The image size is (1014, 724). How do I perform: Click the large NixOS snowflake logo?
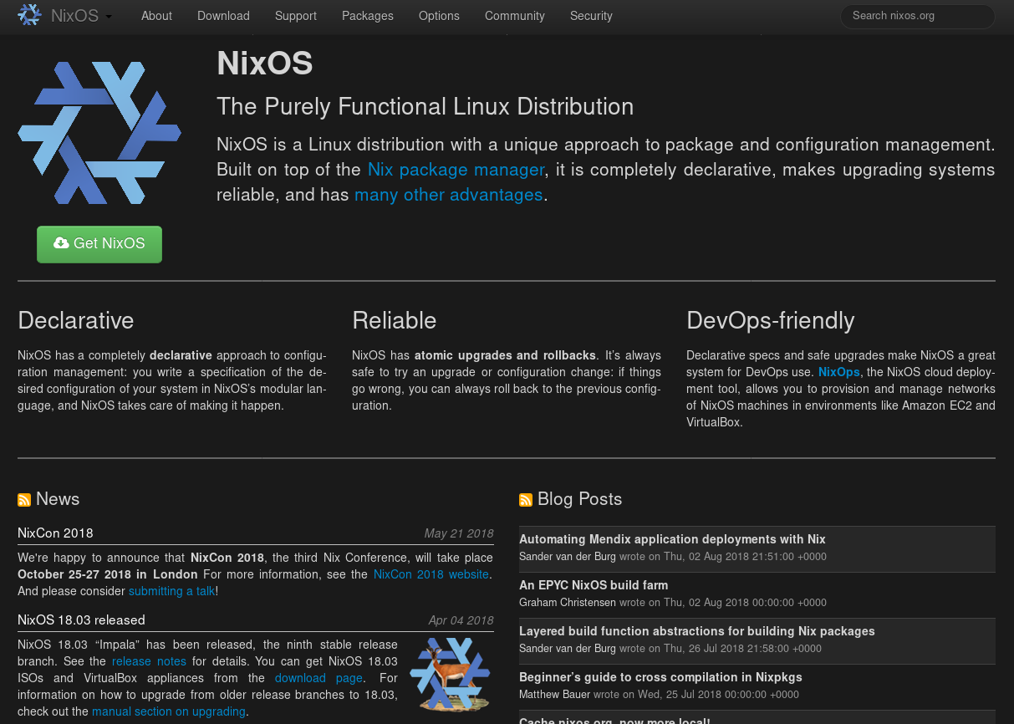pyautogui.click(x=99, y=132)
